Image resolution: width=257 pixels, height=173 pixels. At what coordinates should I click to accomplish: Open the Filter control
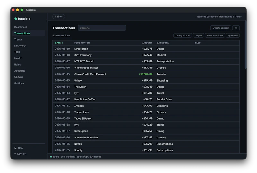[x=58, y=17]
